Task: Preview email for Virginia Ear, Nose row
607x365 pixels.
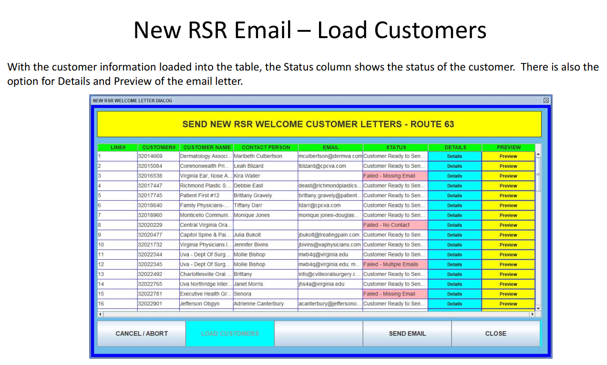Action: click(x=508, y=176)
